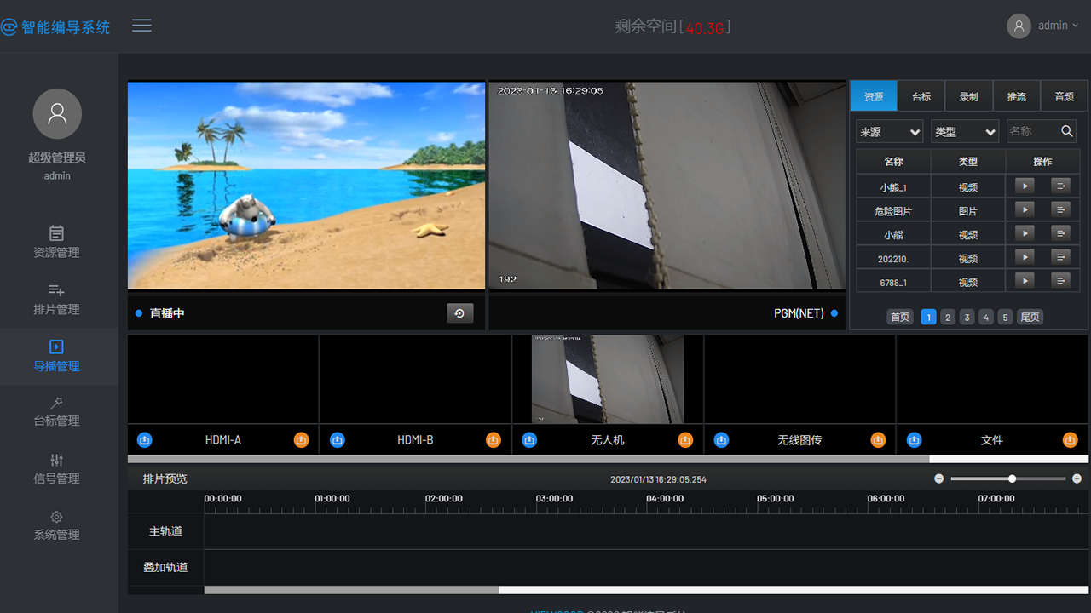1091x613 pixels.
Task: Go to page 3 of resources
Action: [967, 317]
